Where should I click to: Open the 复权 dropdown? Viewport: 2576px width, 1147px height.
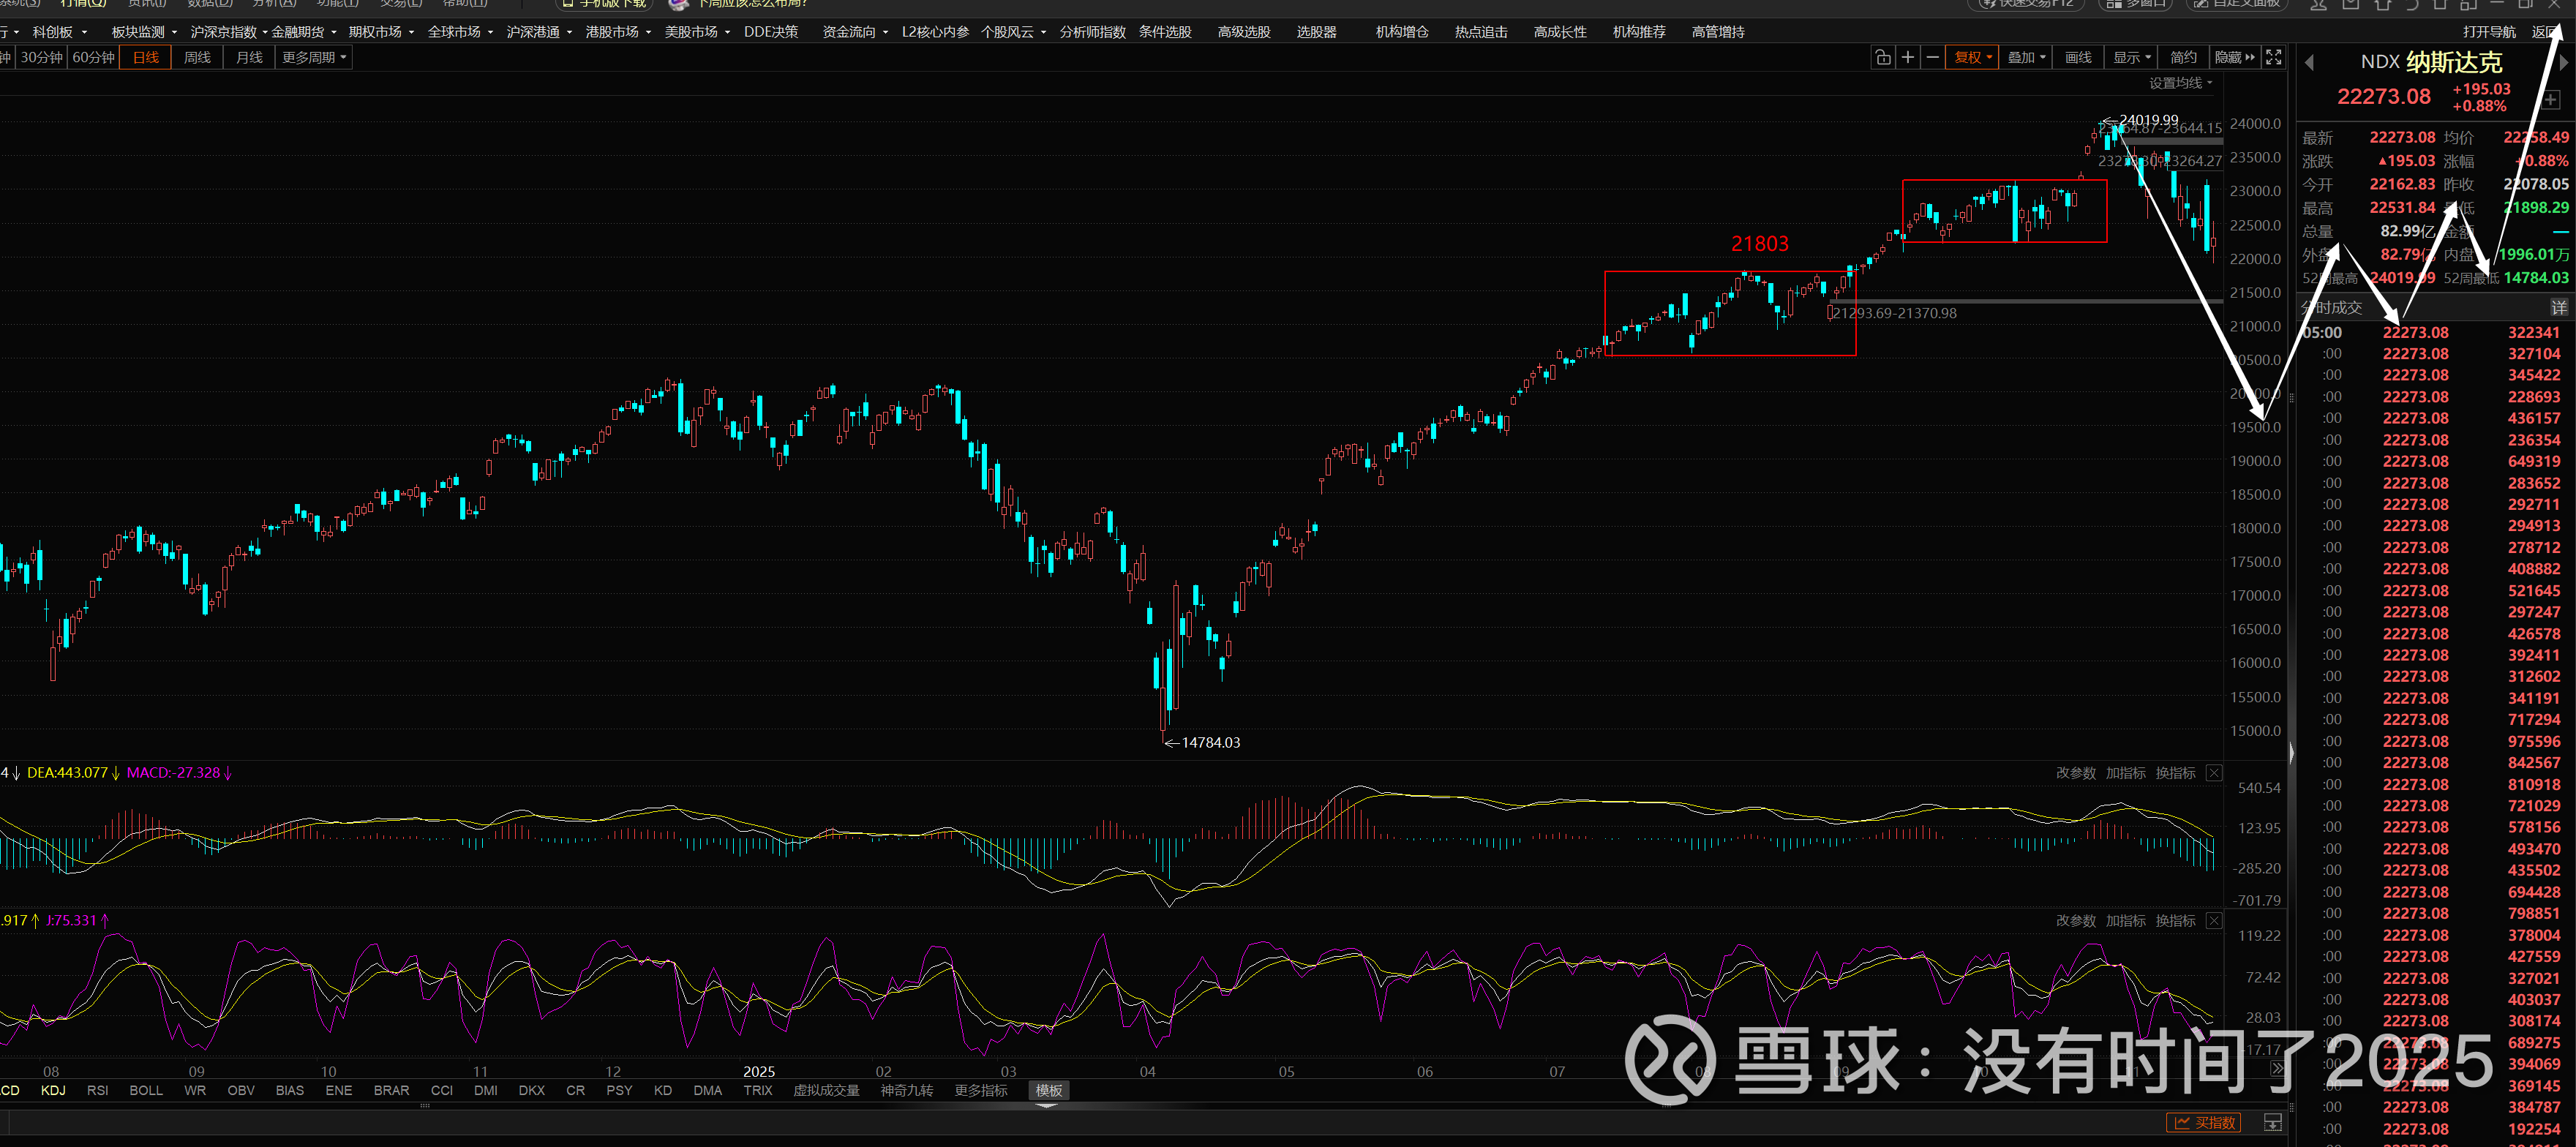[x=1973, y=57]
